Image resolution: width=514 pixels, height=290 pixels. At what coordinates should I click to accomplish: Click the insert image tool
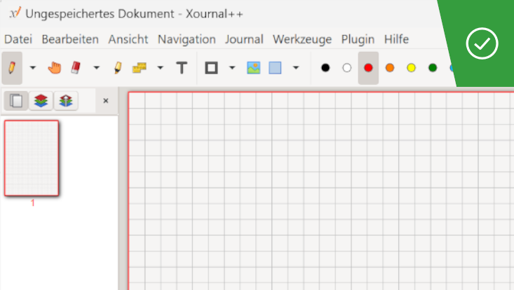[x=254, y=68]
